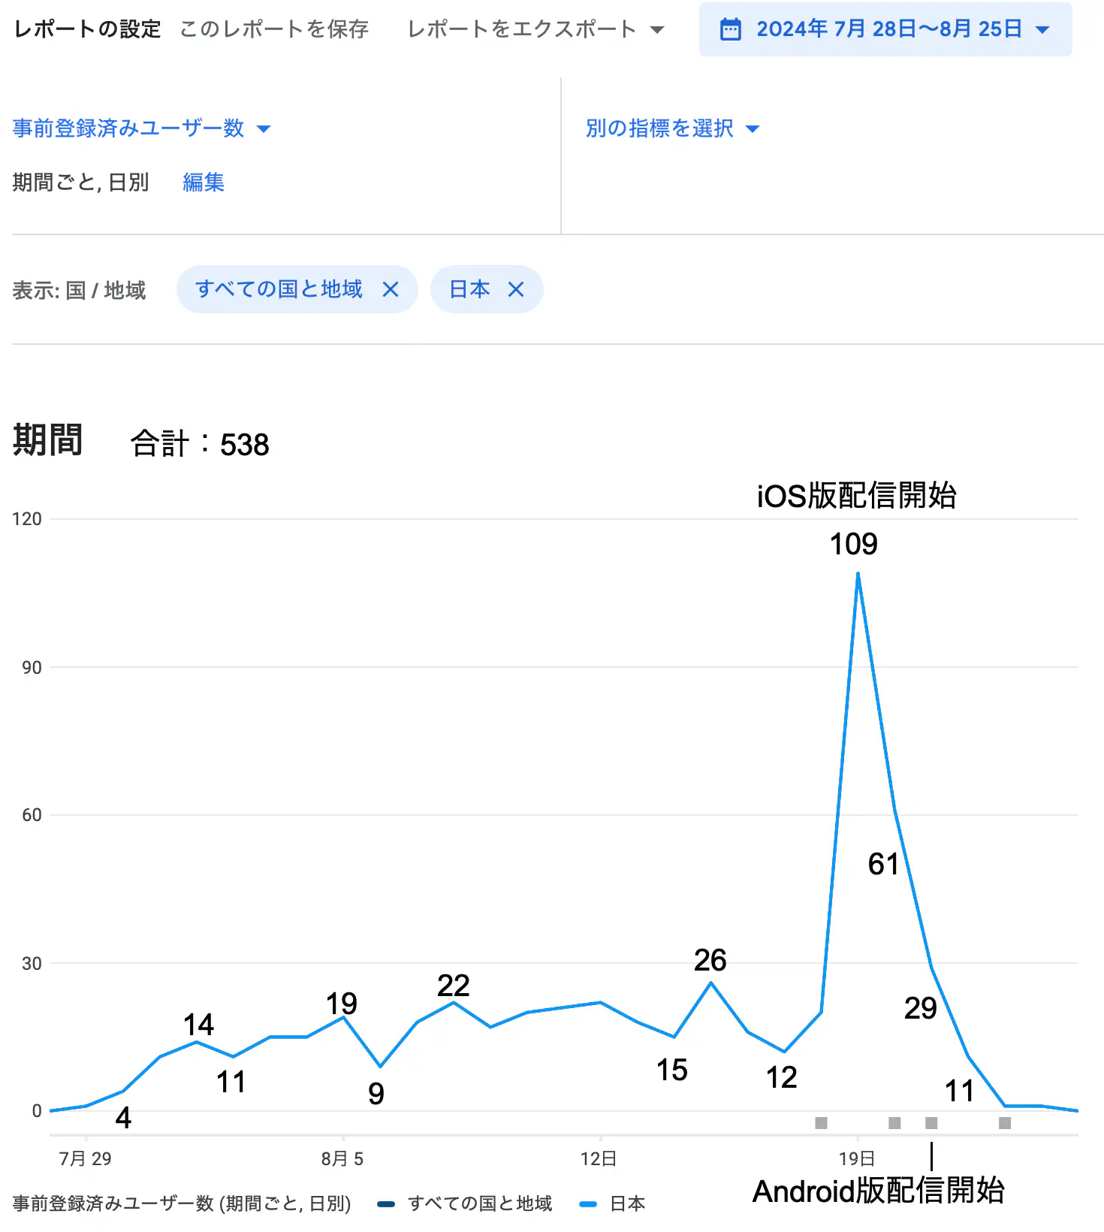The height and width of the screenshot is (1232, 1104).
Task: Remove the すべての国と地域 filter chip
Action: click(391, 289)
